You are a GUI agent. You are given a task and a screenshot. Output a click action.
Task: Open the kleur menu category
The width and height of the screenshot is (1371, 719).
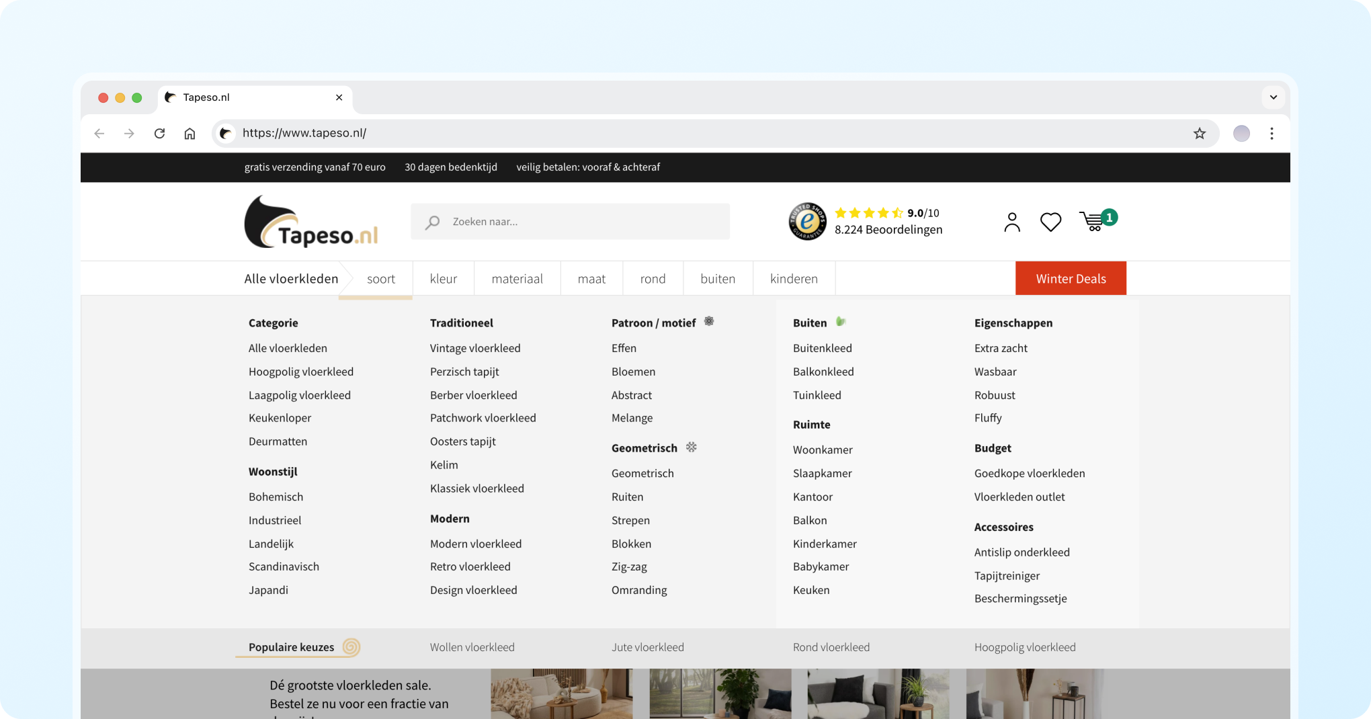pos(443,279)
